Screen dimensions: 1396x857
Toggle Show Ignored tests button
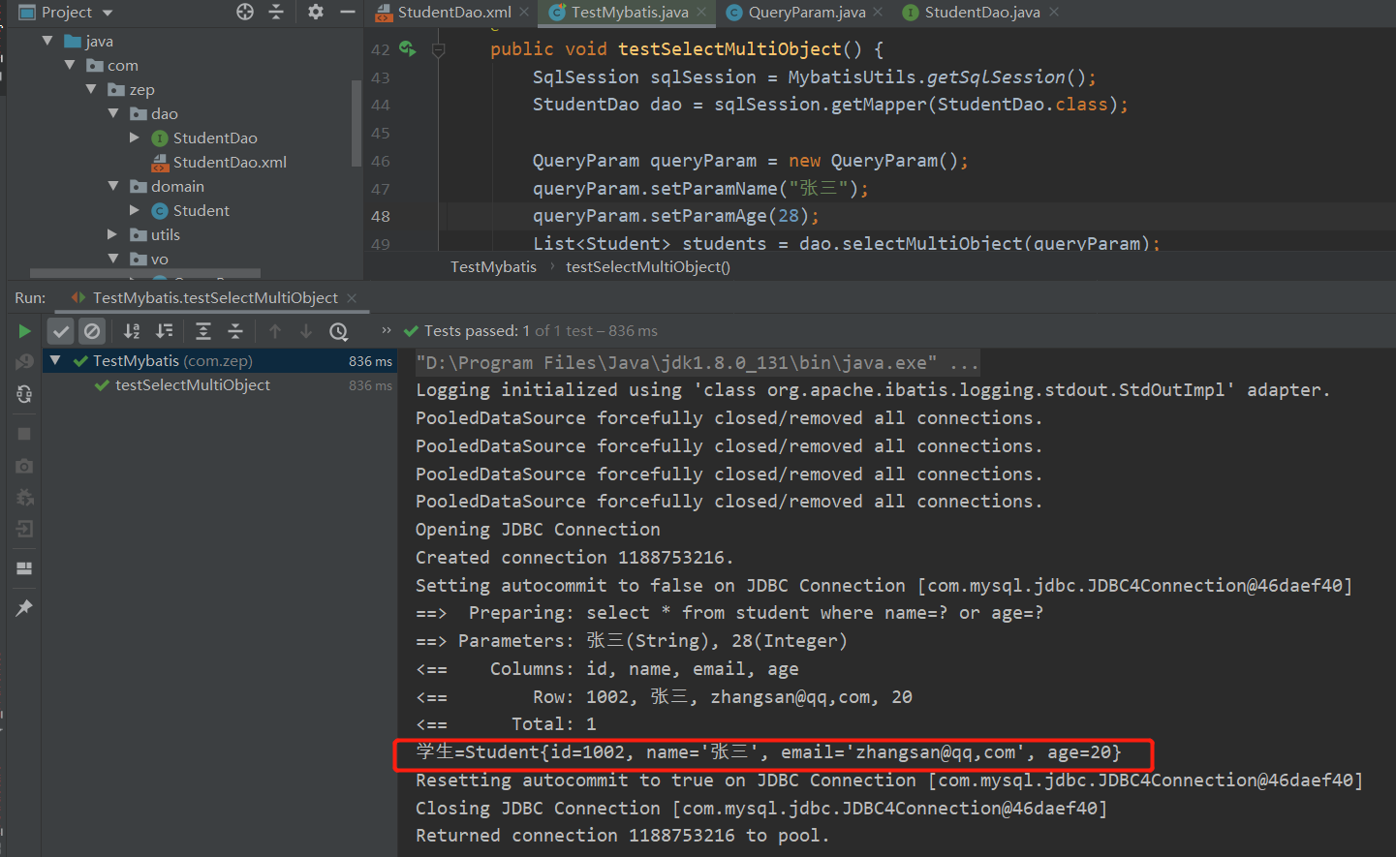(91, 331)
